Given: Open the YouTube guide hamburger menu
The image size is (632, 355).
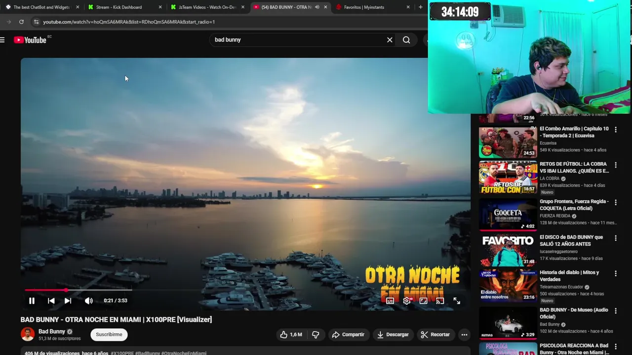Looking at the screenshot, I should (2, 40).
